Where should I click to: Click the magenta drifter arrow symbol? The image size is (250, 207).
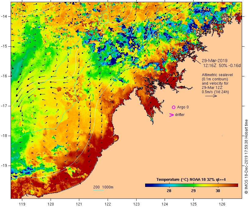tap(171, 115)
